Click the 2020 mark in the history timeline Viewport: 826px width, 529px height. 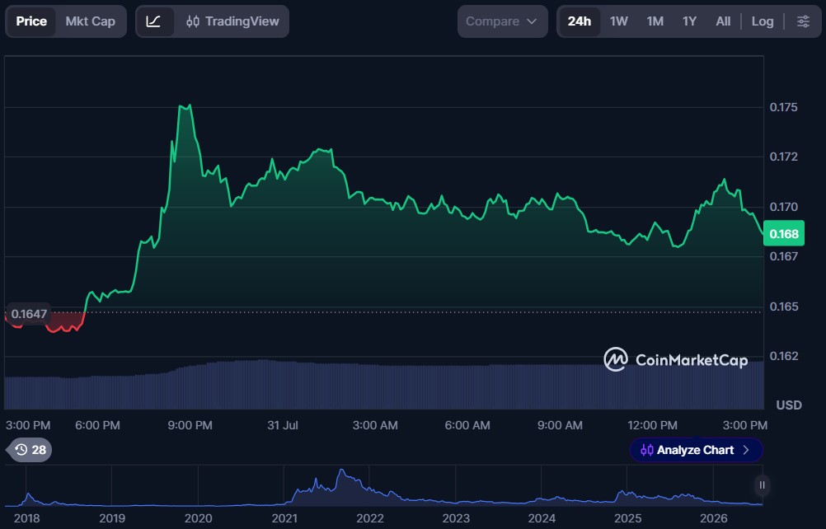(198, 518)
